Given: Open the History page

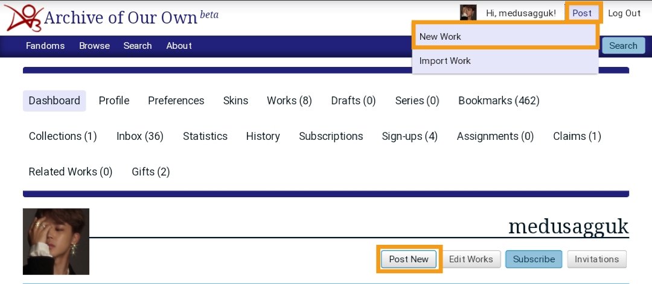Looking at the screenshot, I should [x=263, y=137].
